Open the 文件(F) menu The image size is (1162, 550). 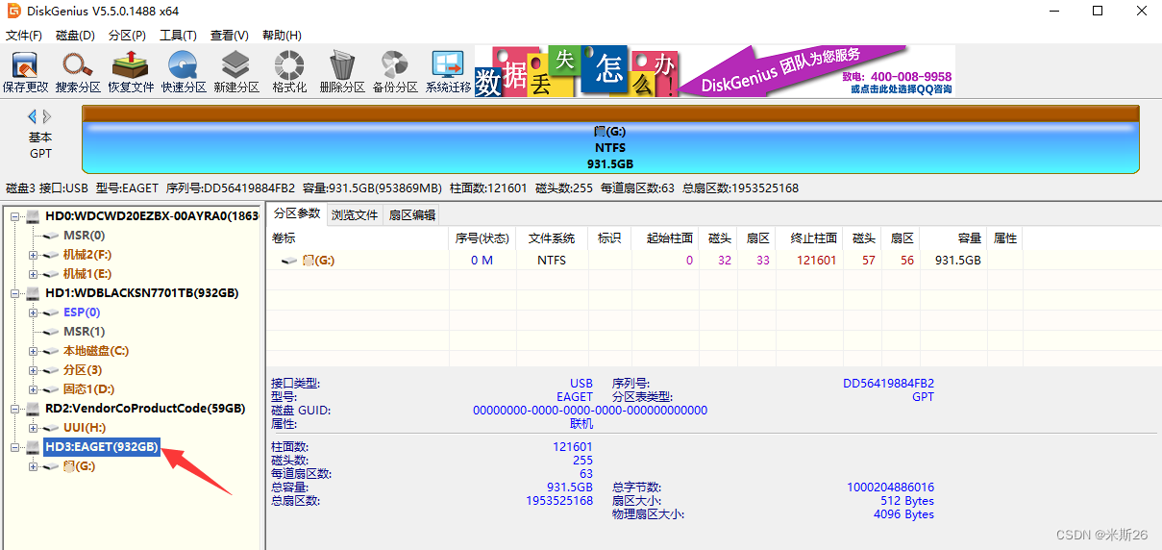(x=24, y=36)
